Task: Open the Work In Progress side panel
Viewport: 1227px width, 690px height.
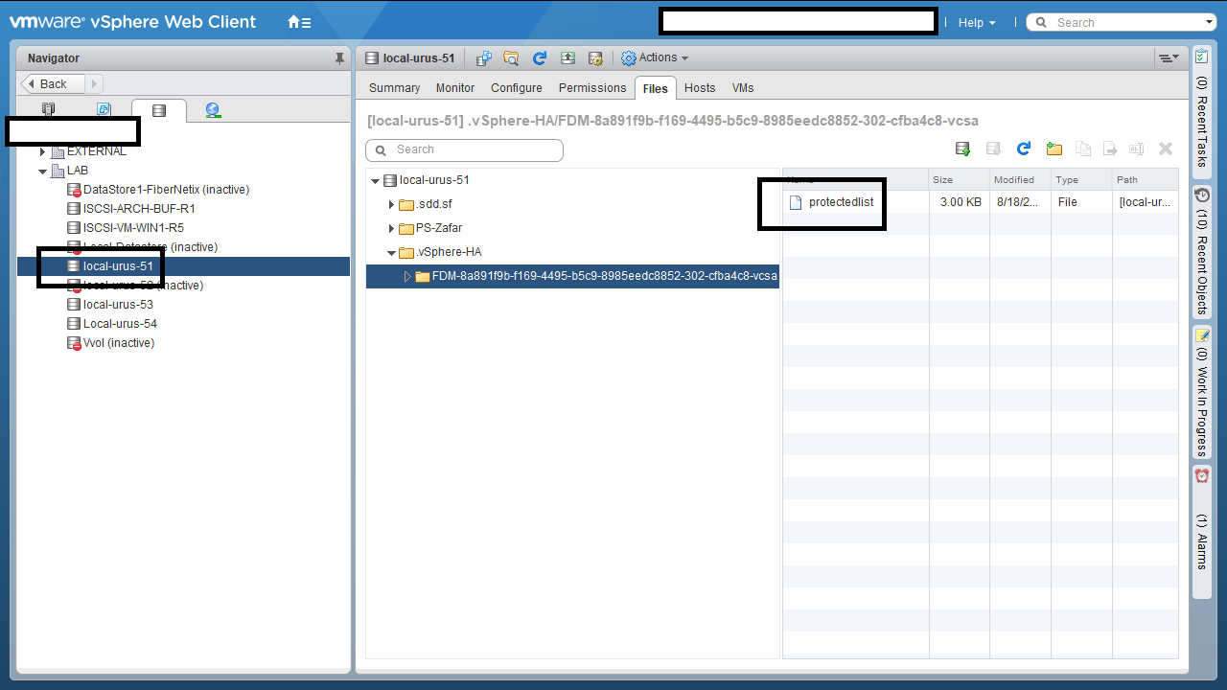Action: (1202, 392)
